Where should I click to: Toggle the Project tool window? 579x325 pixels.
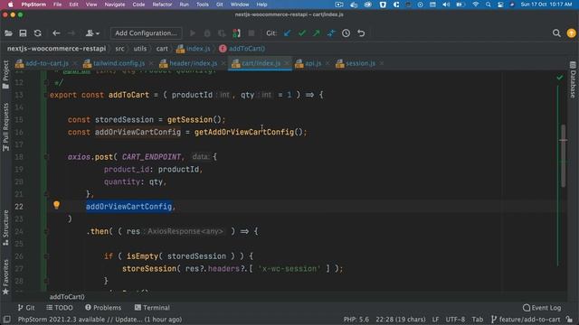tap(5, 75)
